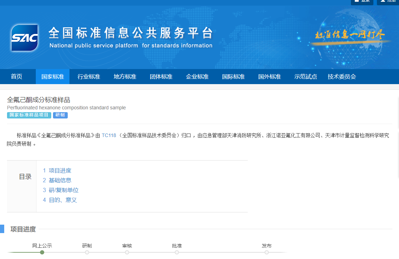Open 技术委员会 navigation item
Viewport: 399px width, 259px height.
tap(342, 77)
